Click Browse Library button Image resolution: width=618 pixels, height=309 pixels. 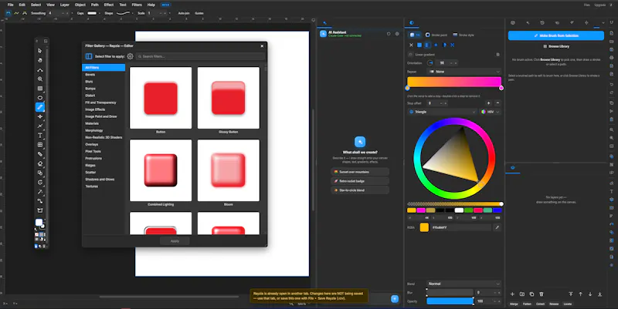coord(555,46)
